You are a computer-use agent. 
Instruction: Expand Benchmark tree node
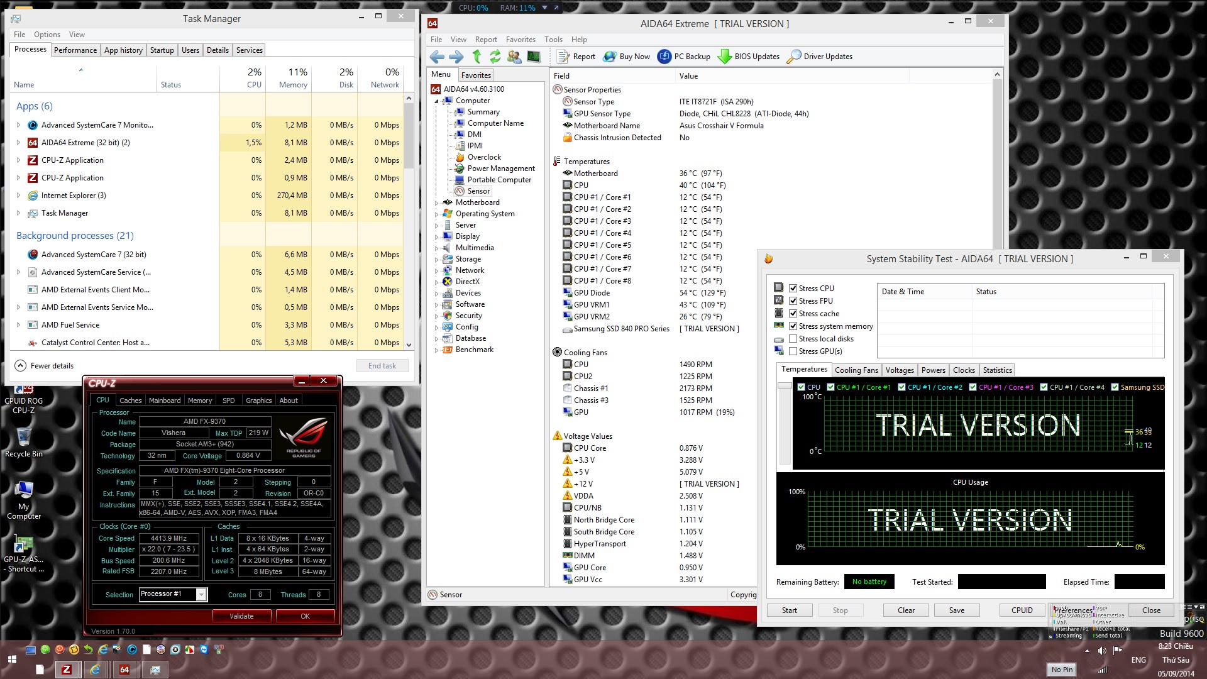(436, 350)
